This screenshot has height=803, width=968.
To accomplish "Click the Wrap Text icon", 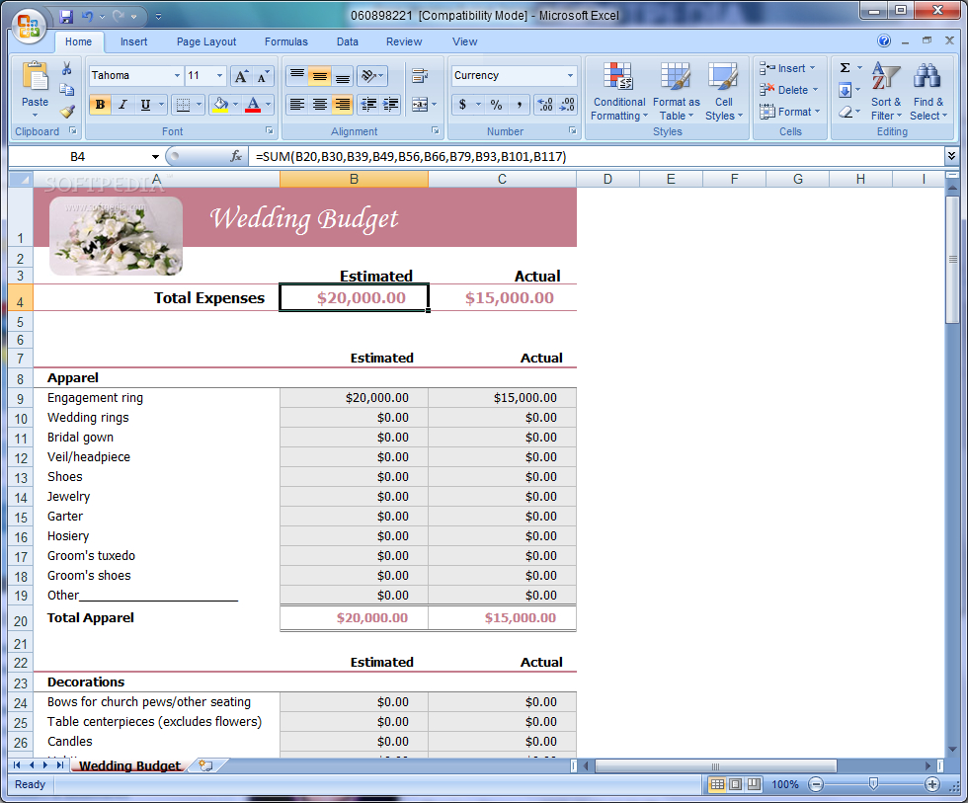I will click(x=420, y=76).
